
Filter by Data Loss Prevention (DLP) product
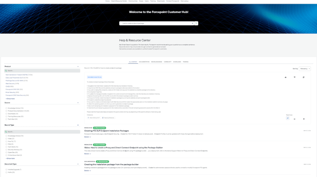pyautogui.click(x=17, y=78)
